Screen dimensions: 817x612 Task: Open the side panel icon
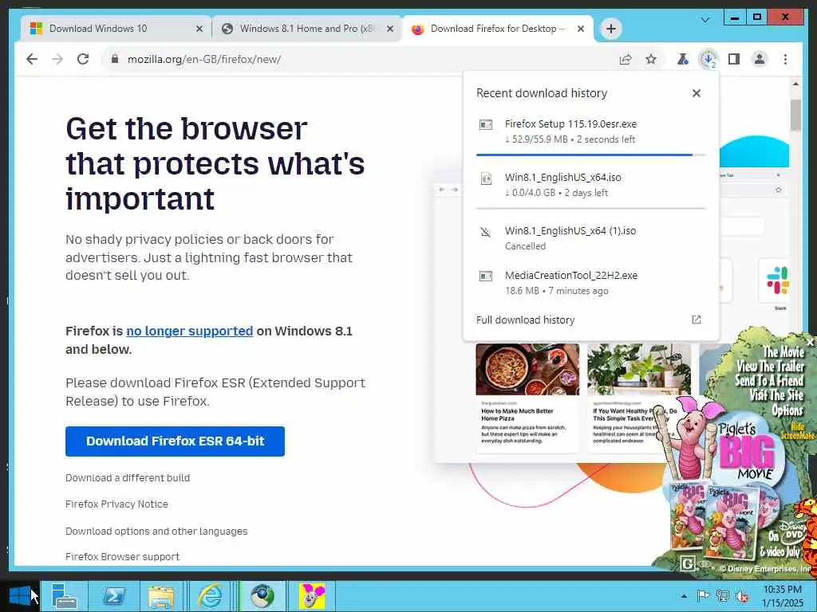pyautogui.click(x=734, y=59)
